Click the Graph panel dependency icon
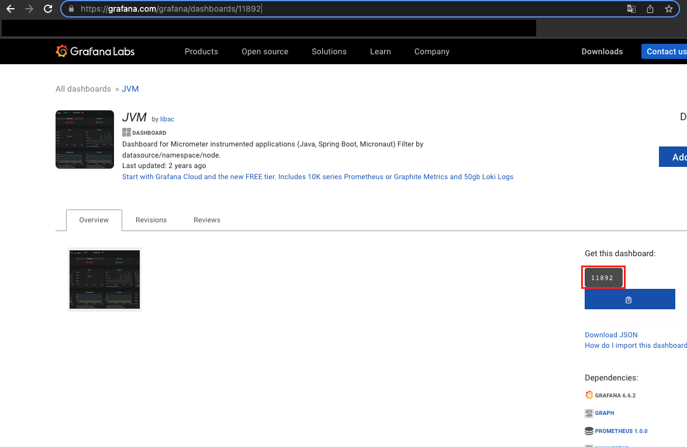Image resolution: width=687 pixels, height=447 pixels. (589, 413)
